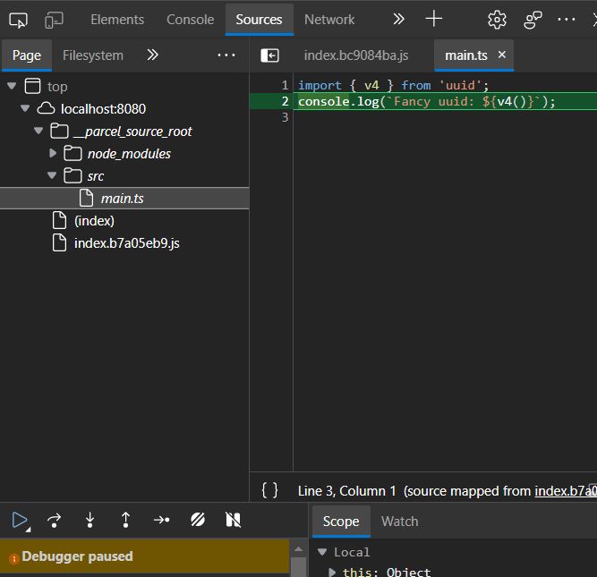Open the (index) file

pos(94,221)
